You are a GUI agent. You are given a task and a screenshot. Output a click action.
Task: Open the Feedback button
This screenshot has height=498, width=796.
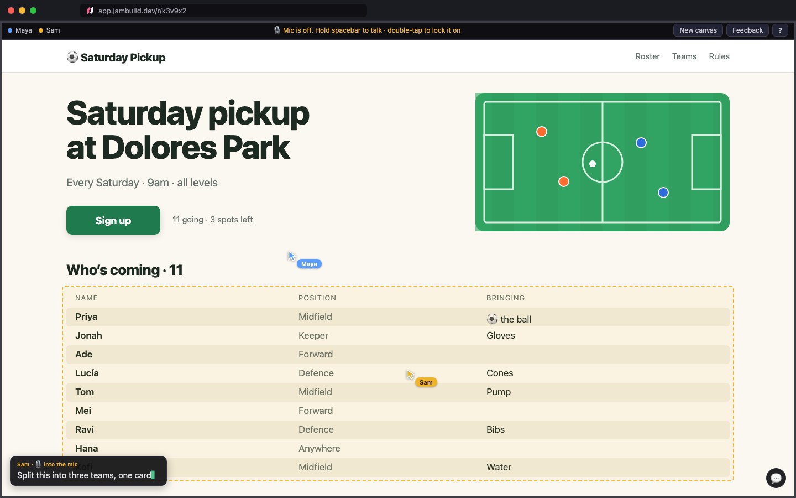coord(747,30)
